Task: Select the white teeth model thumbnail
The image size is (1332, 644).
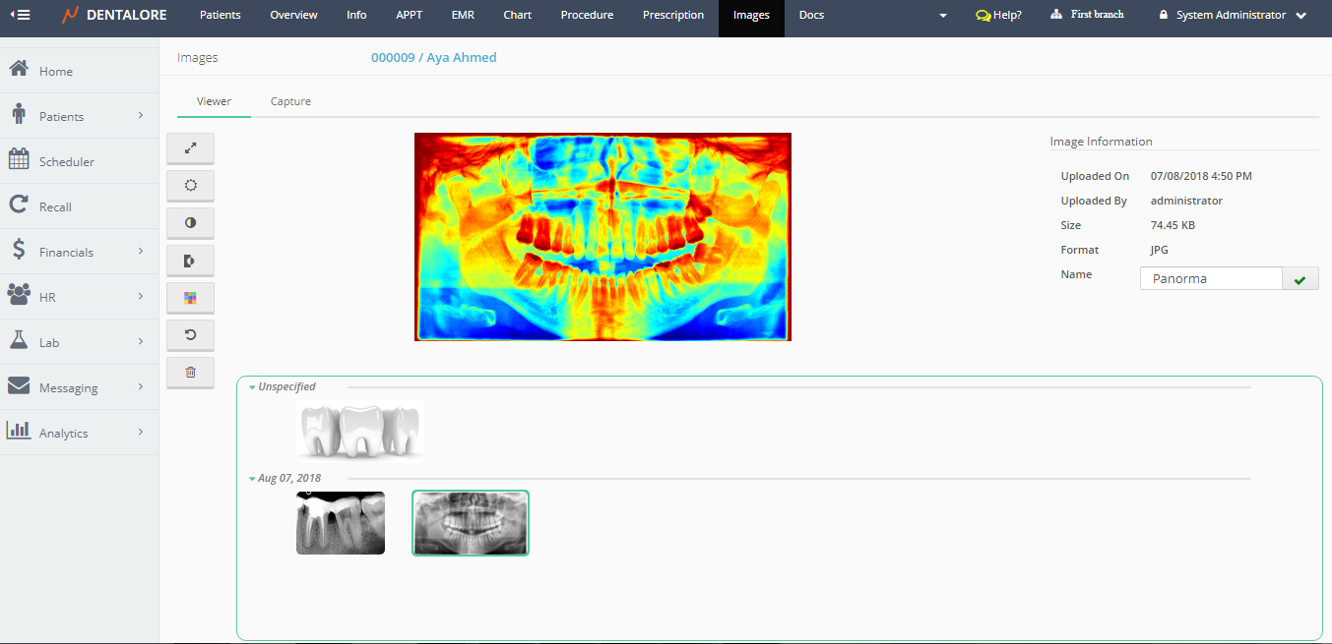Action: 360,431
